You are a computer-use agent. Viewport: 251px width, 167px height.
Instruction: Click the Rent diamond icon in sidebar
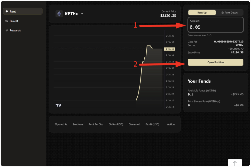tap(7, 11)
